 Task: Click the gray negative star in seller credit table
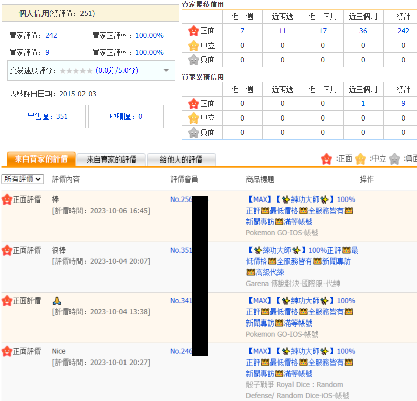(x=193, y=60)
